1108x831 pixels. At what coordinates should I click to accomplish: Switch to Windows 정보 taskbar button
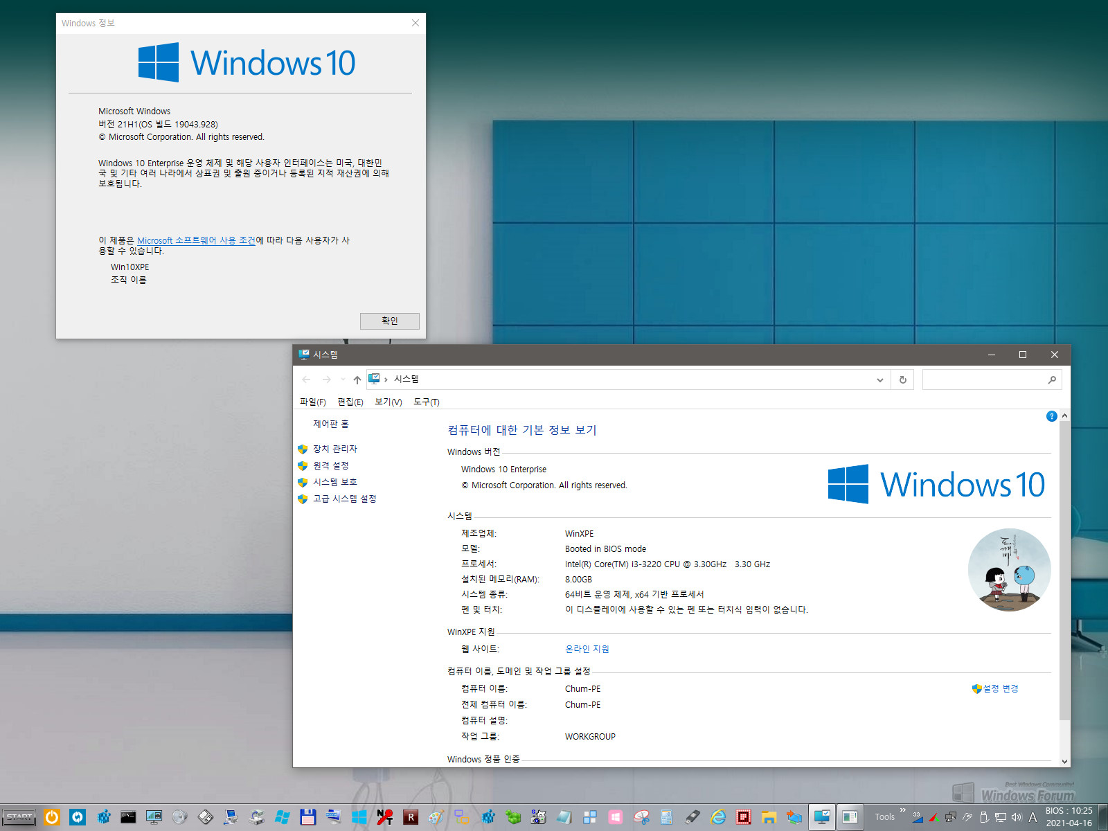coord(850,817)
